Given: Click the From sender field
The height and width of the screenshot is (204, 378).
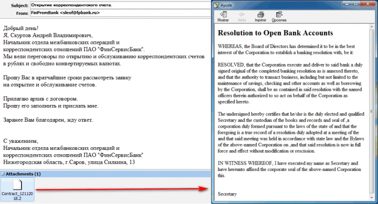Looking at the screenshot, I should click(x=121, y=13).
